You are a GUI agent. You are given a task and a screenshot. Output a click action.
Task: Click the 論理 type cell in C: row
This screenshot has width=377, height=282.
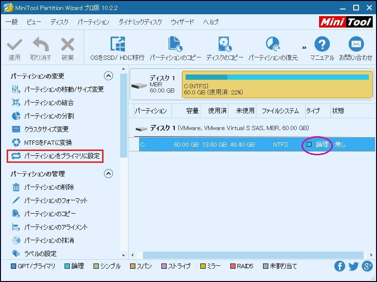[318, 144]
